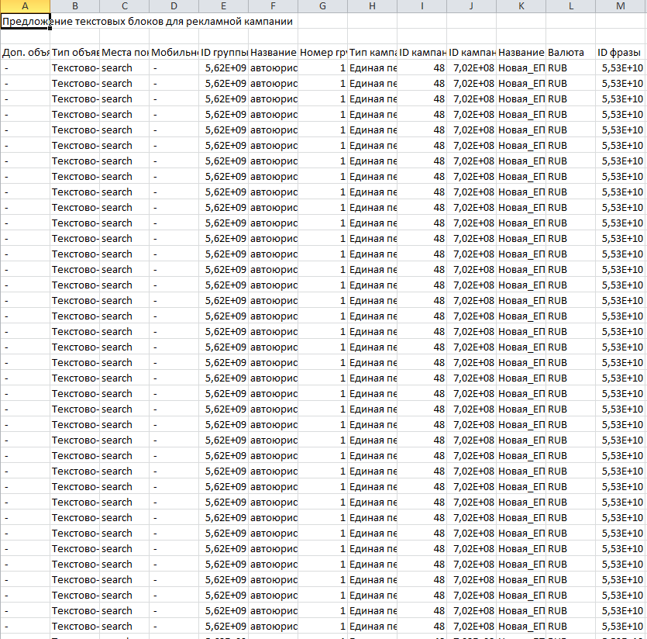
Task: Select column E header
Action: tap(223, 6)
